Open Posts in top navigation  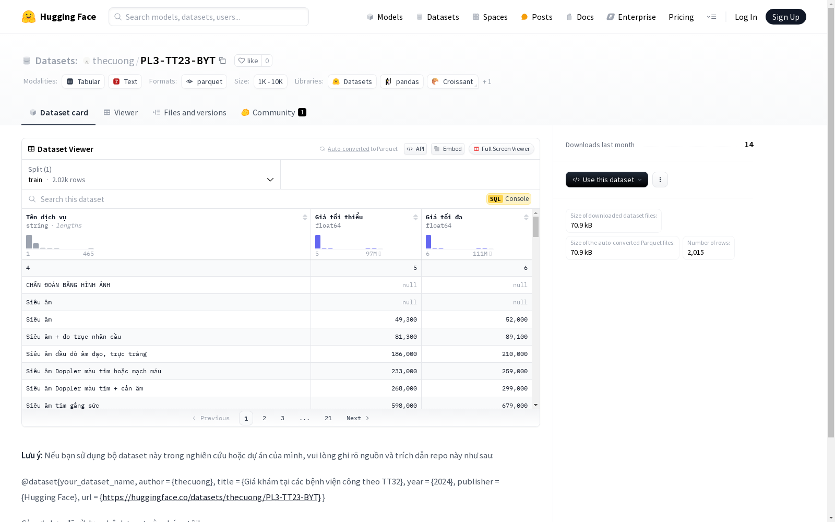coord(536,17)
